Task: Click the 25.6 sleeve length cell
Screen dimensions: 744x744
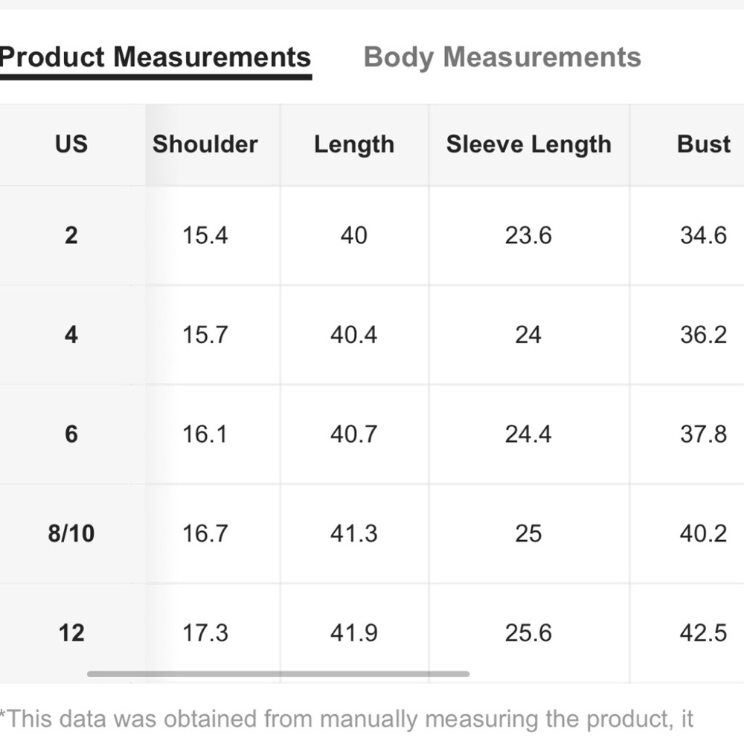Action: coord(528,633)
